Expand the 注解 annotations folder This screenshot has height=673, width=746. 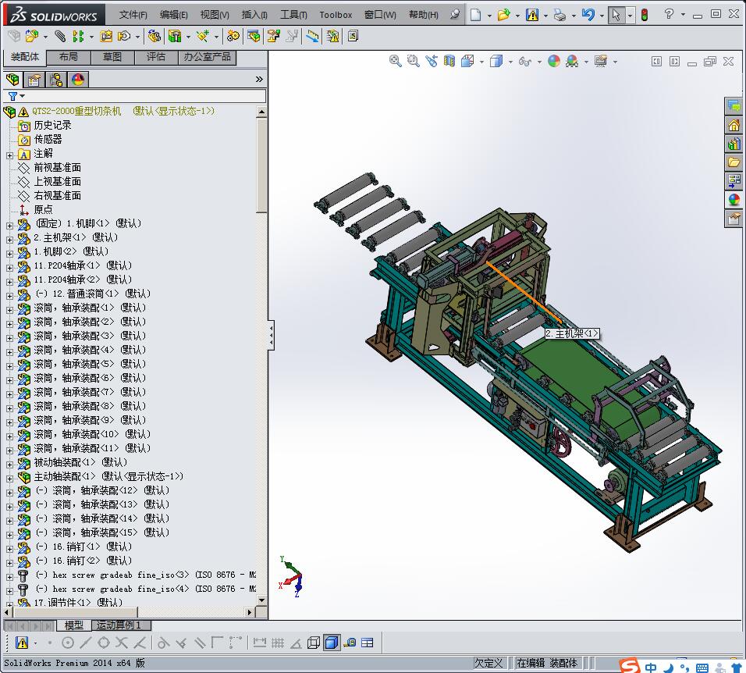coord(9,155)
